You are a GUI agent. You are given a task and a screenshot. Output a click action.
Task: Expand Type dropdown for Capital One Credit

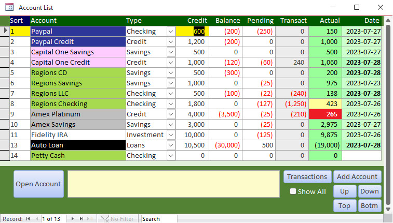click(x=171, y=63)
